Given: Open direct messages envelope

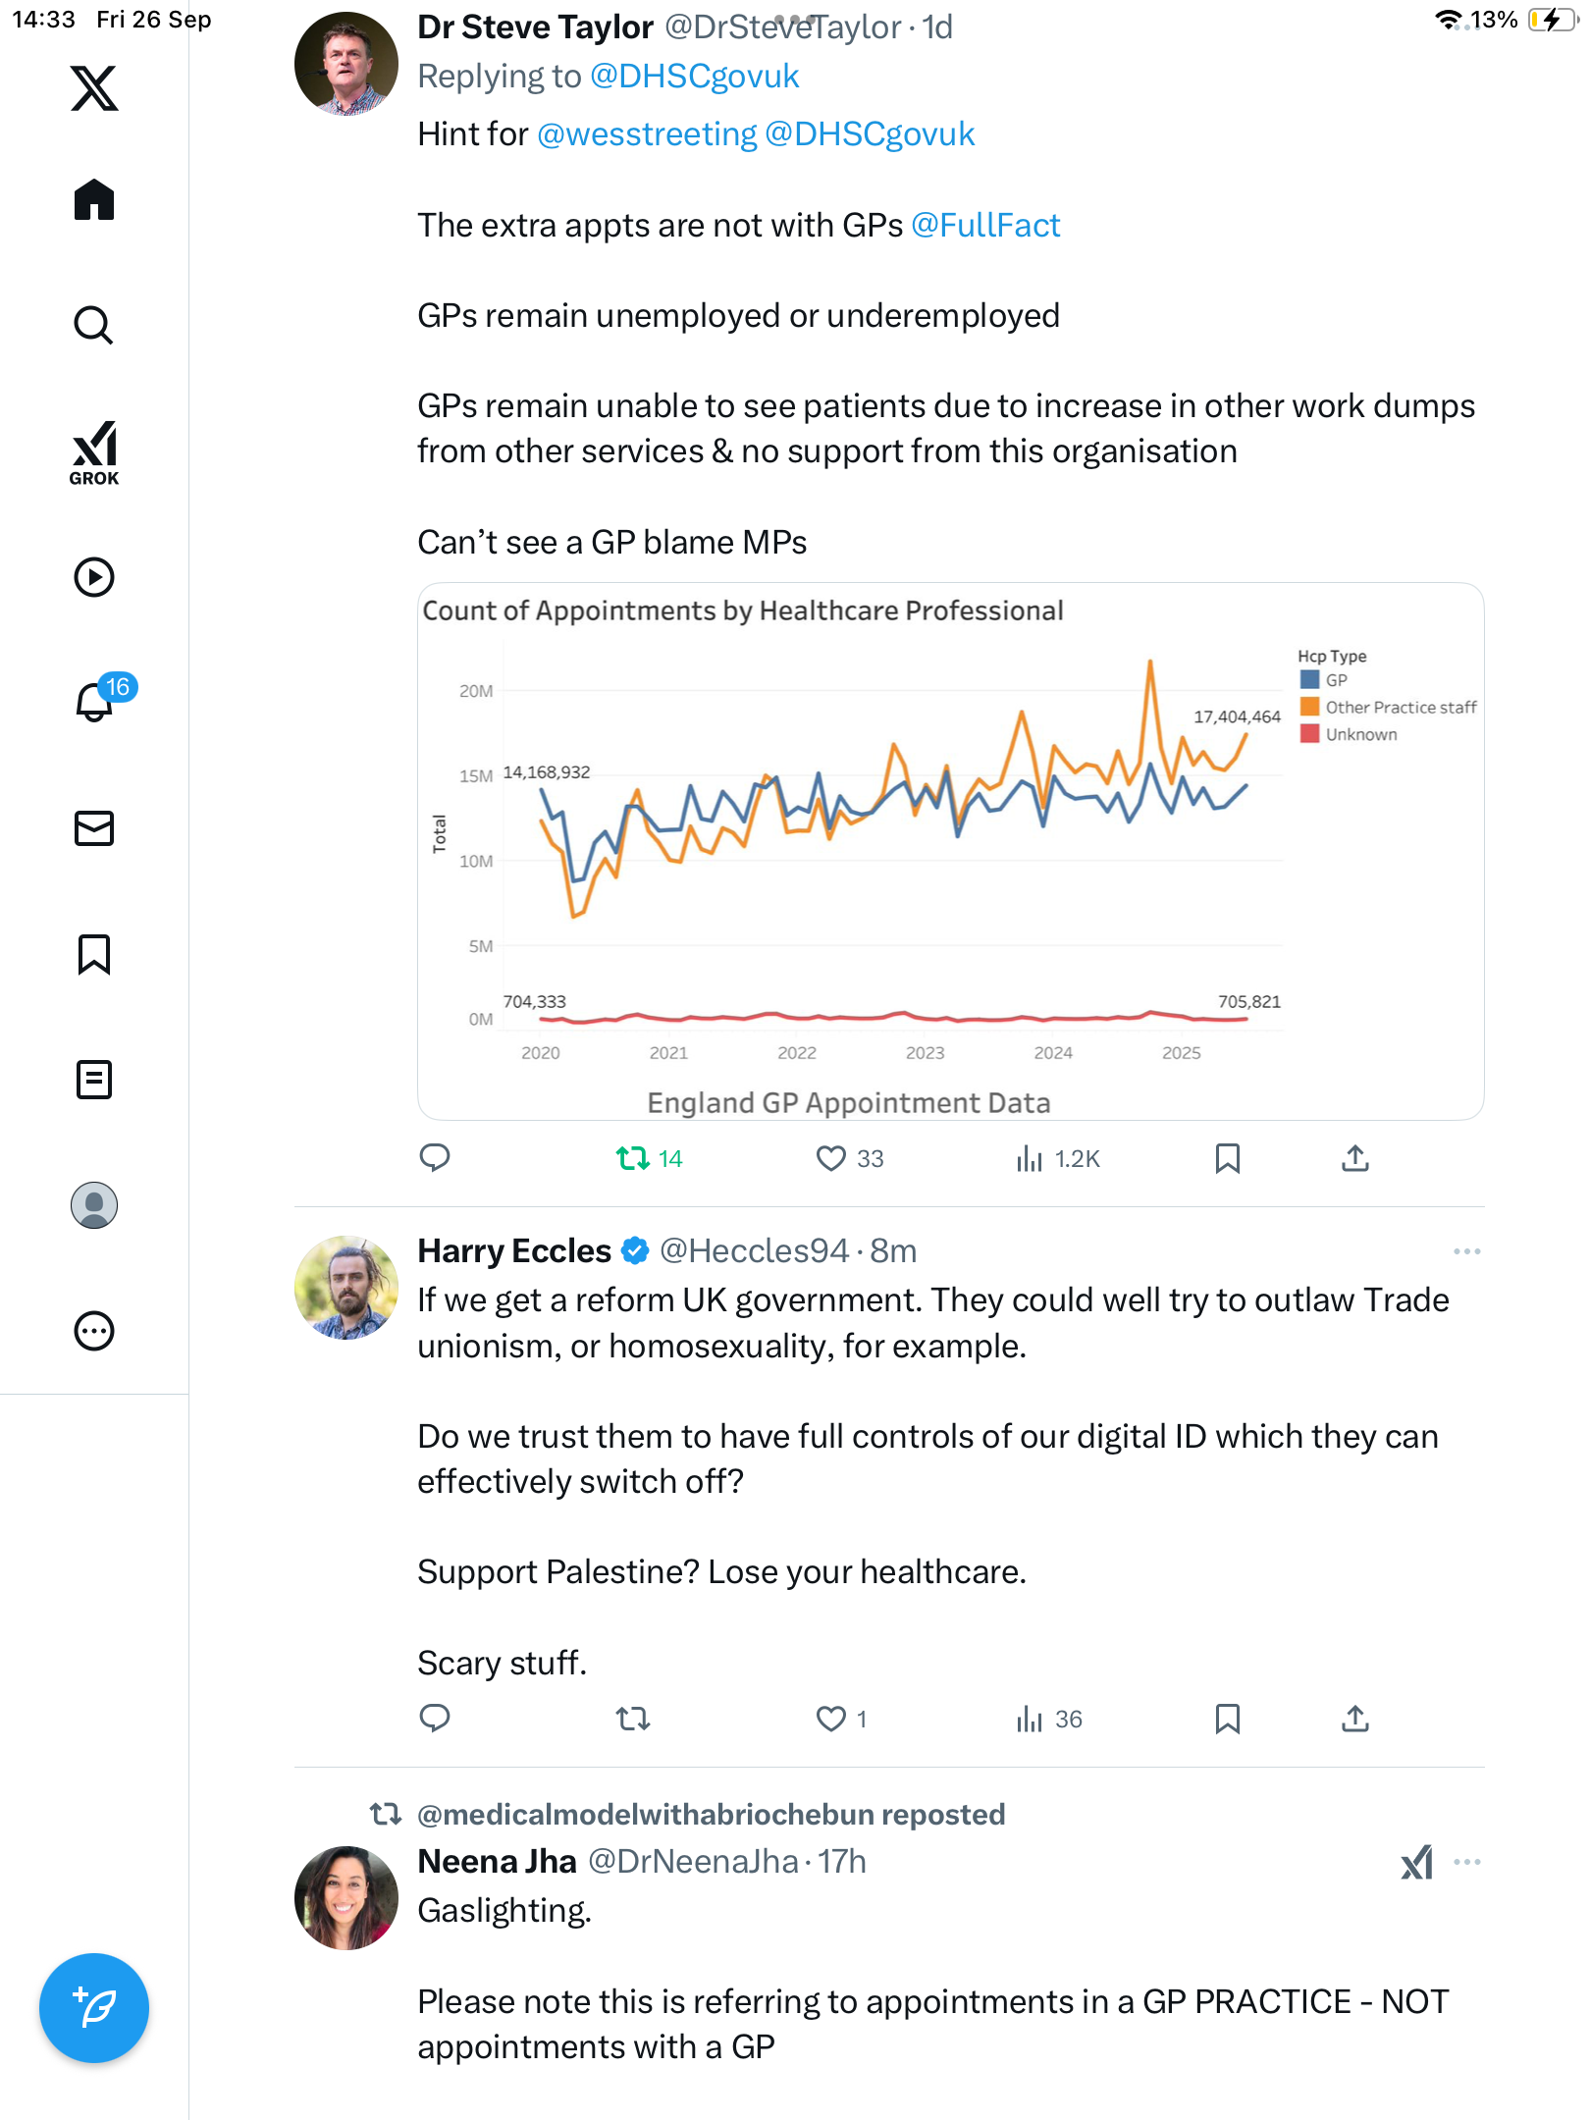Looking at the screenshot, I should pos(94,828).
